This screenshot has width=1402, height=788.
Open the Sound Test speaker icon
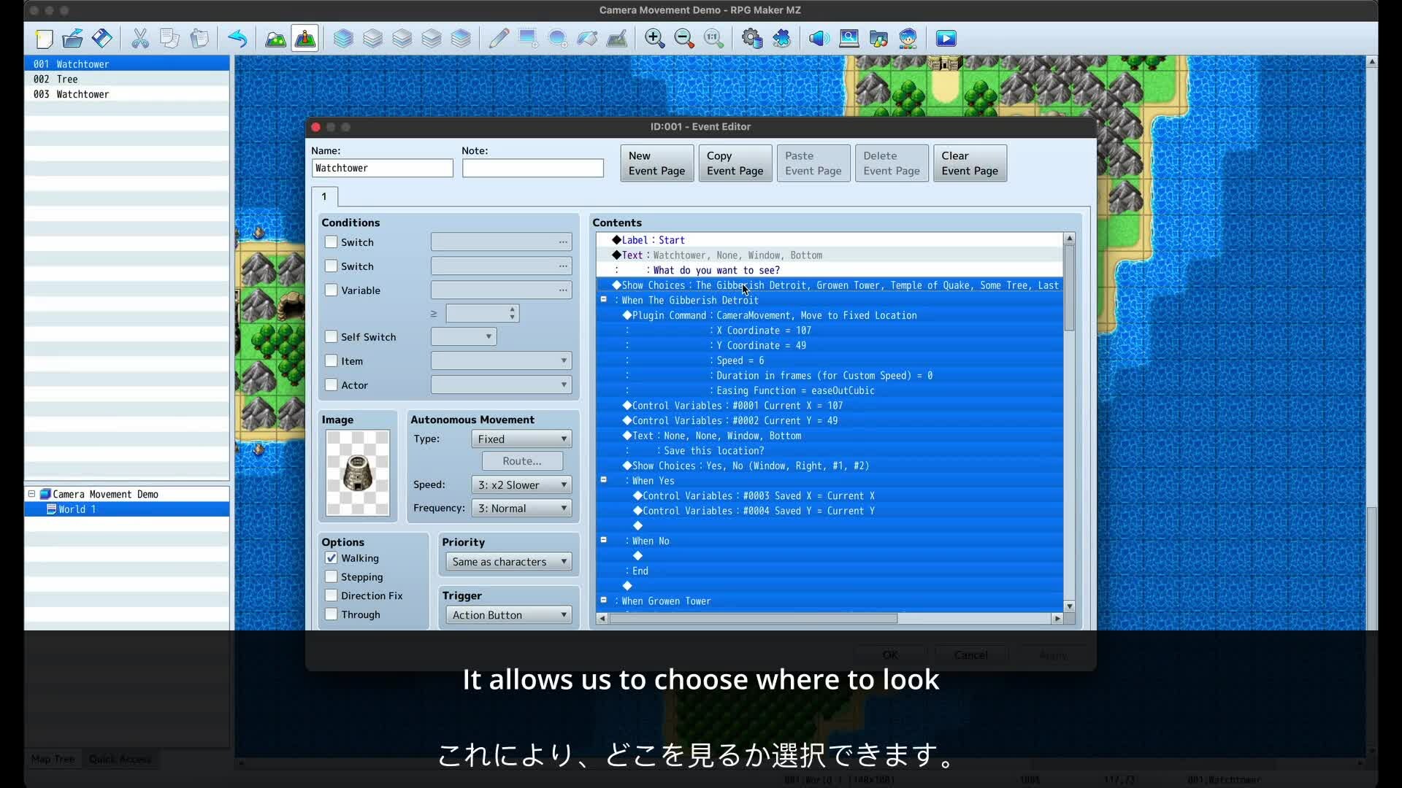point(819,39)
